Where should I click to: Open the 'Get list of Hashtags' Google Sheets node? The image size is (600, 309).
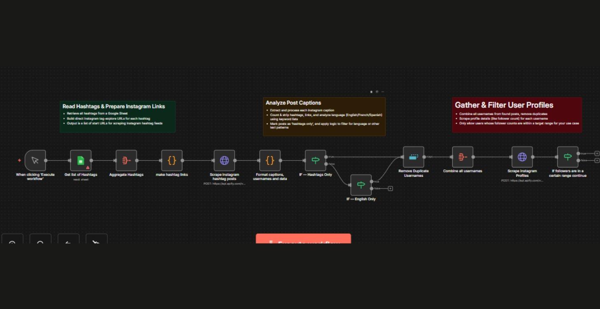click(x=81, y=160)
